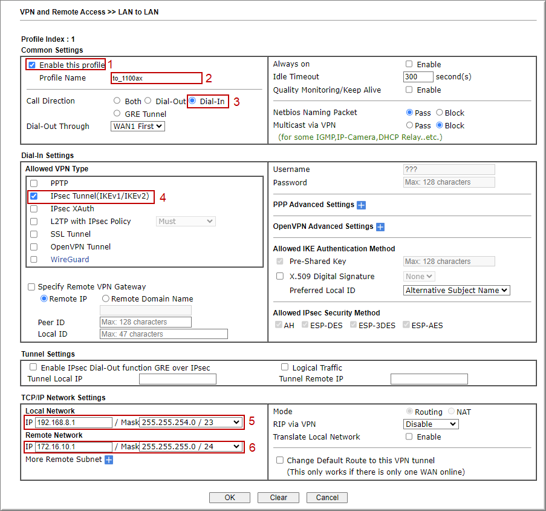Expand PPP Advanced Settings plus icon

point(362,205)
